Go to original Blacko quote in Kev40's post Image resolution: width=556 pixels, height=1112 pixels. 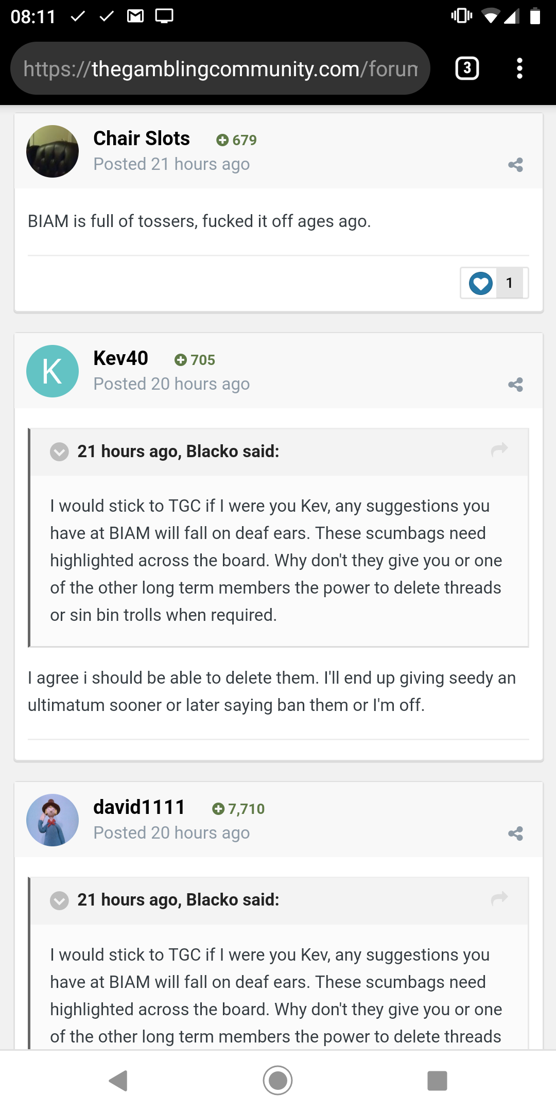coord(499,450)
